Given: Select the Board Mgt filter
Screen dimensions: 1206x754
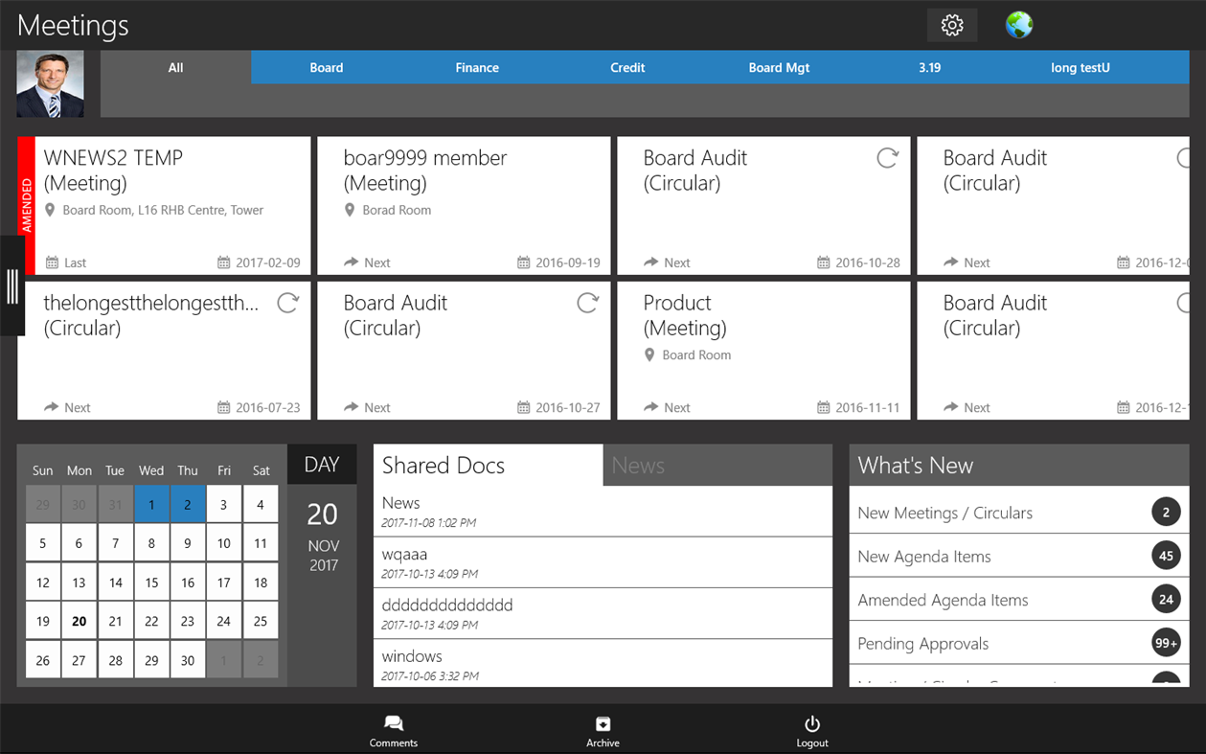Looking at the screenshot, I should coord(779,67).
